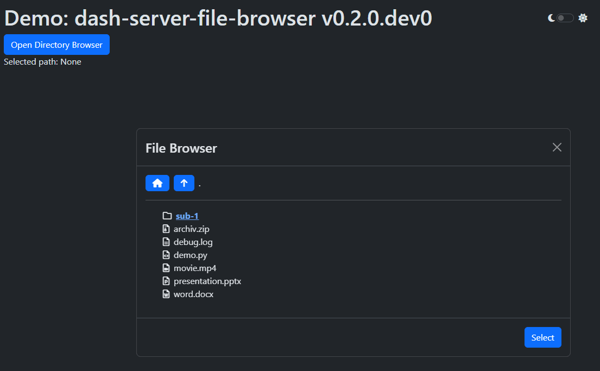Open the sub-1 directory link
This screenshot has width=600, height=371.
pos(187,215)
